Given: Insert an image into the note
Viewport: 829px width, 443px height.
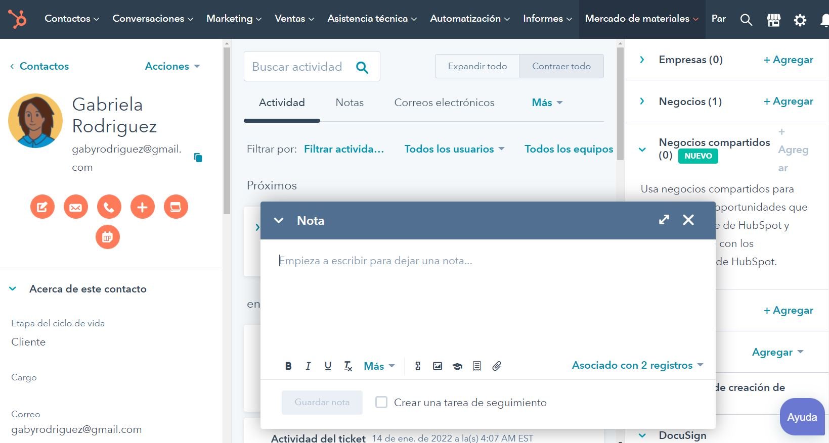Looking at the screenshot, I should [438, 366].
